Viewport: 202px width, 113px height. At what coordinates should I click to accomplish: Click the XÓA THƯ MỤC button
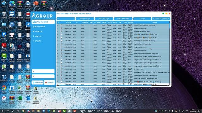click(x=104, y=19)
